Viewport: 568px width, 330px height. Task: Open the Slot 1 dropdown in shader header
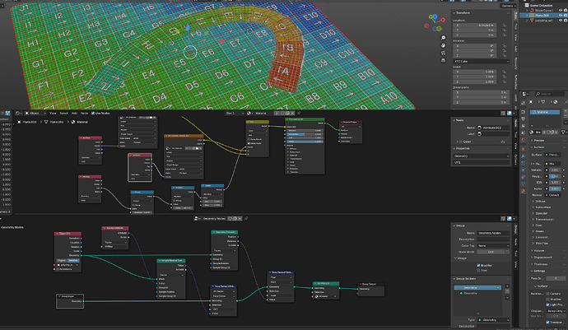pyautogui.click(x=235, y=114)
